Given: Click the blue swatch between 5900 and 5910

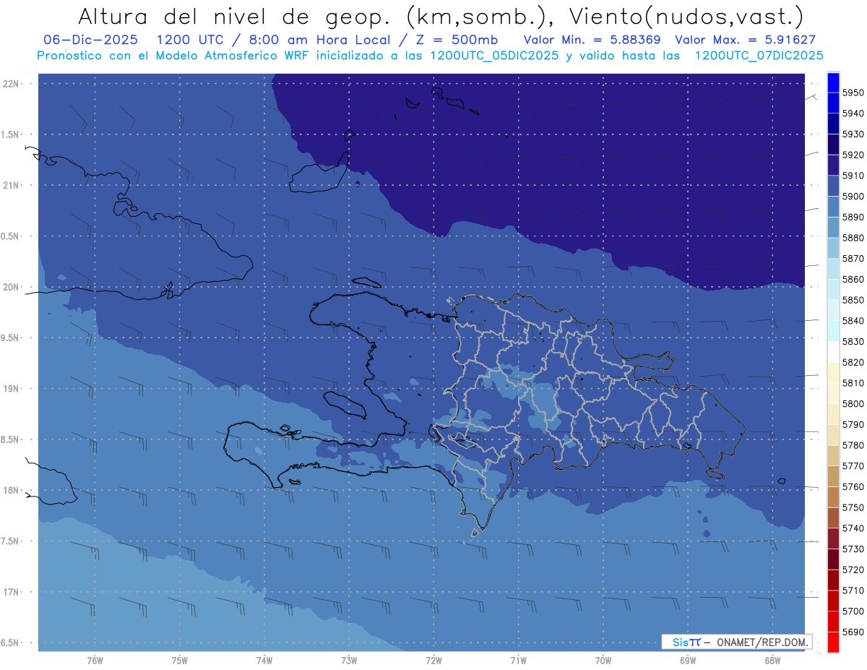Looking at the screenshot, I should [x=833, y=186].
